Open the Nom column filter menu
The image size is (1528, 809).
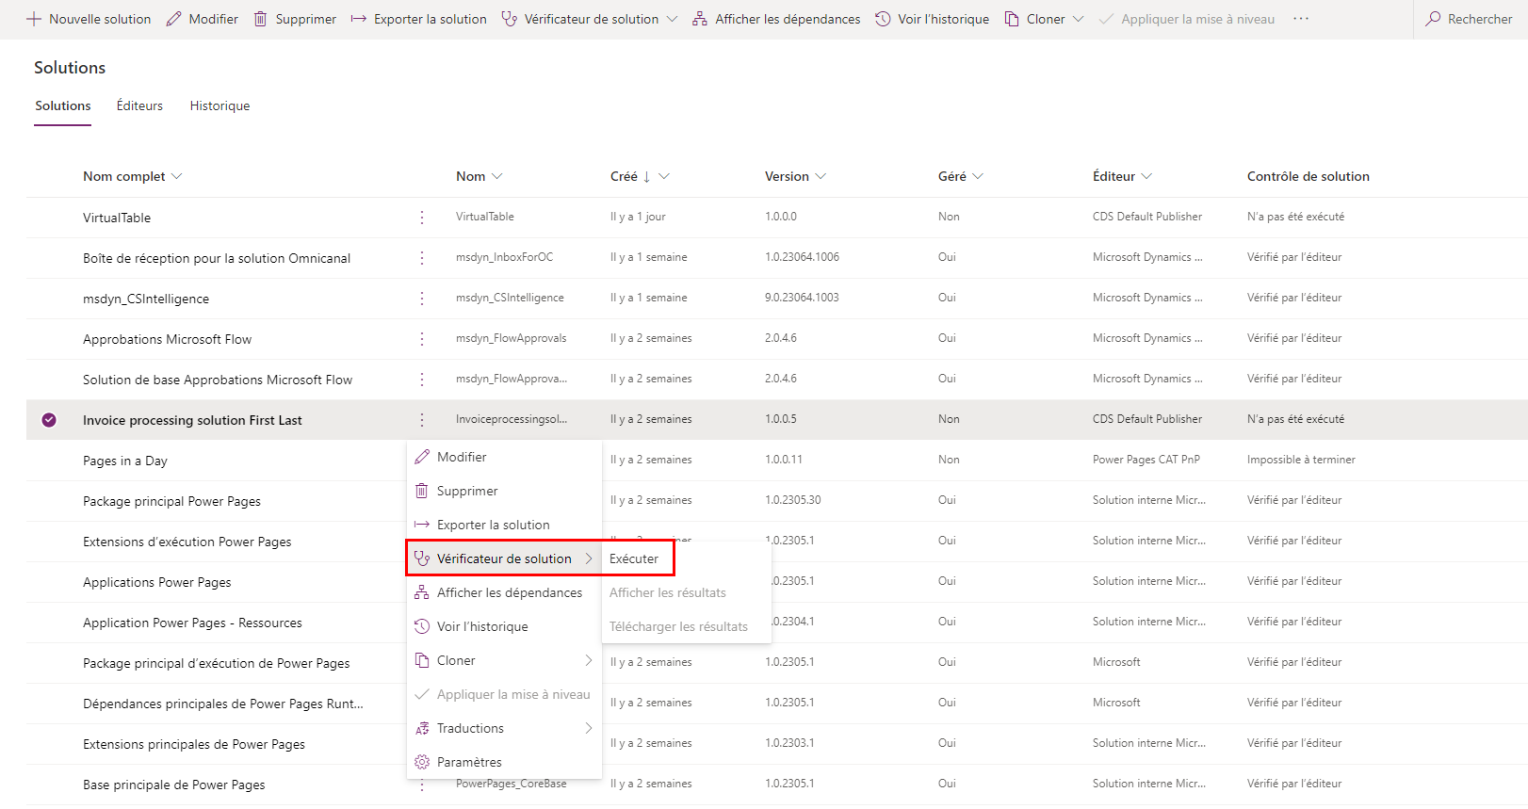coord(497,176)
